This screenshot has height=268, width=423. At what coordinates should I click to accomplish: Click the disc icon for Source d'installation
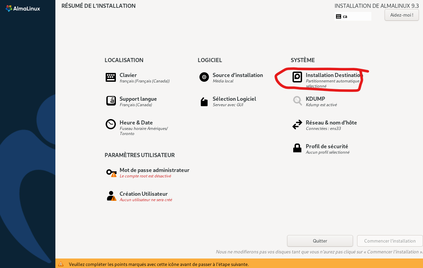(204, 77)
